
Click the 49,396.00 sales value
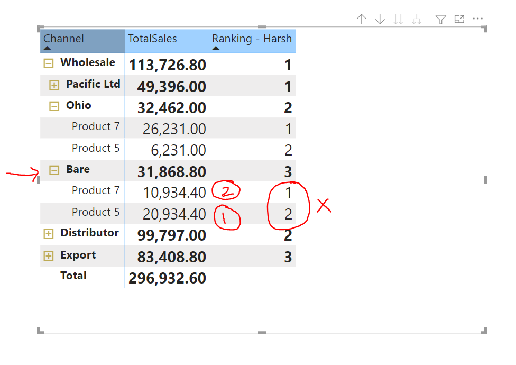[x=172, y=87]
